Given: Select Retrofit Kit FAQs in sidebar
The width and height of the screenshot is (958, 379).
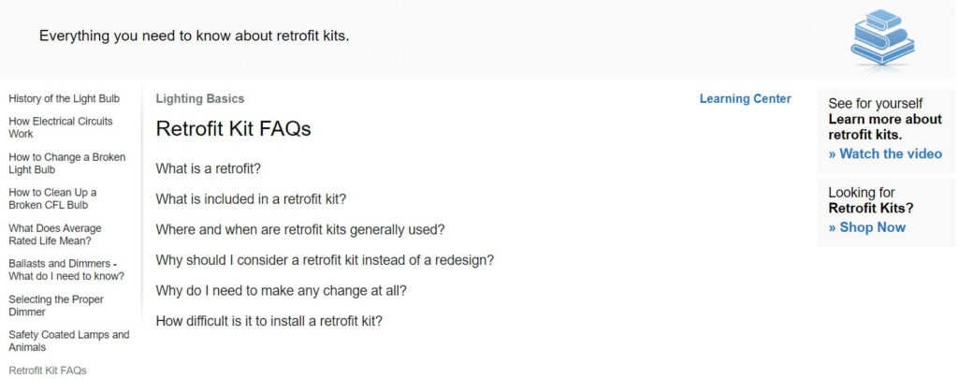Looking at the screenshot, I should point(47,371).
